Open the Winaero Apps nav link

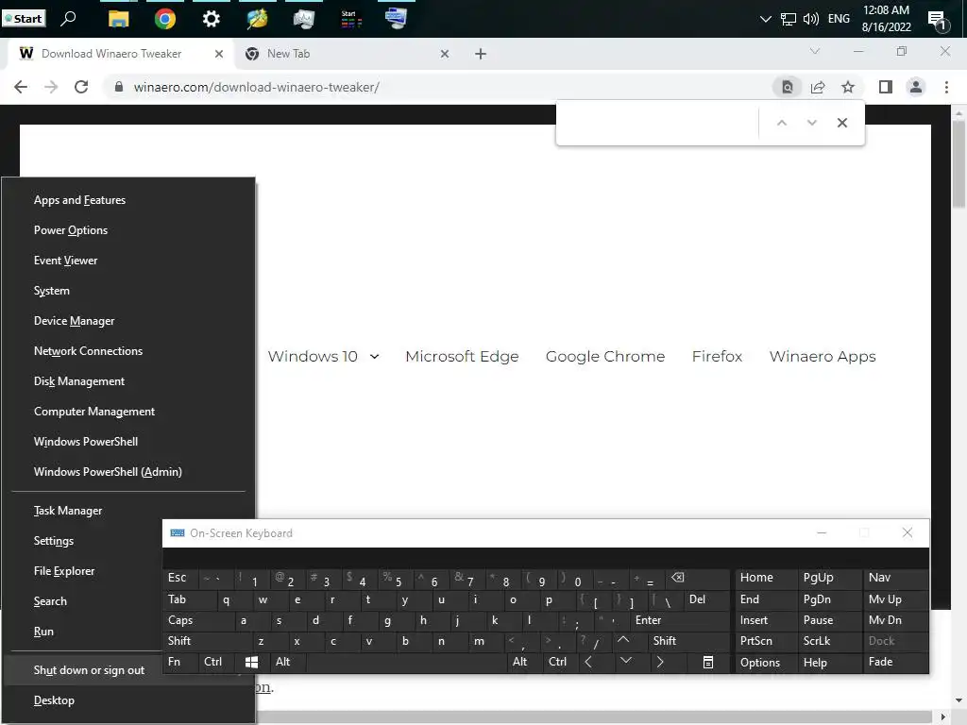(x=823, y=356)
